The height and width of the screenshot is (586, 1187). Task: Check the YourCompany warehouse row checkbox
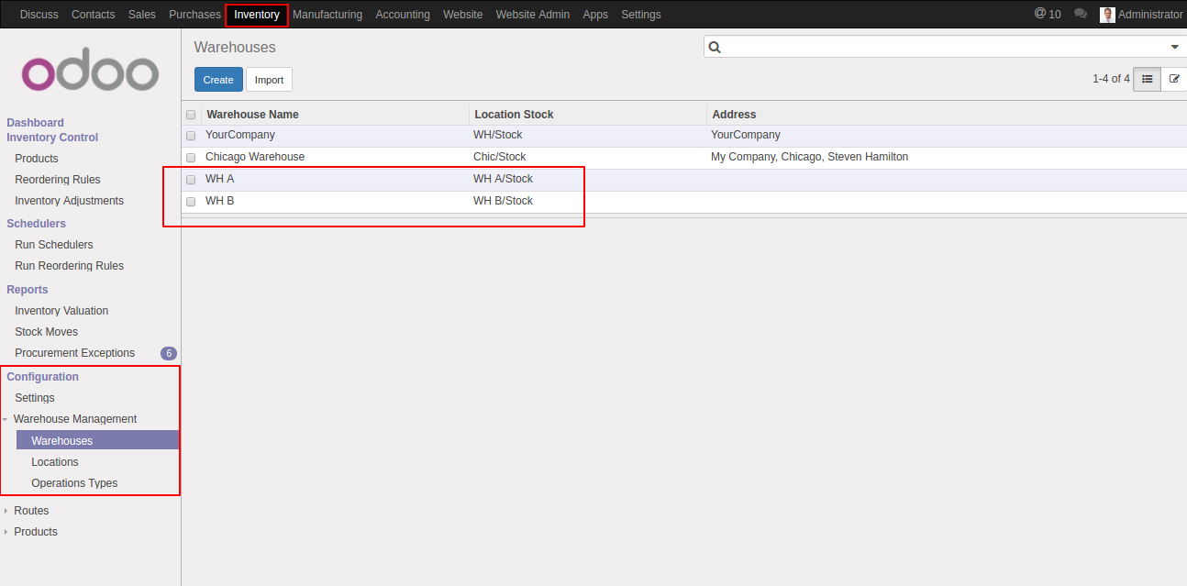tap(191, 135)
